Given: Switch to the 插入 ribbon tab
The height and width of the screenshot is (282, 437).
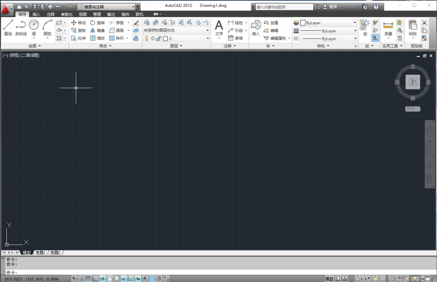Looking at the screenshot, I should 36,14.
